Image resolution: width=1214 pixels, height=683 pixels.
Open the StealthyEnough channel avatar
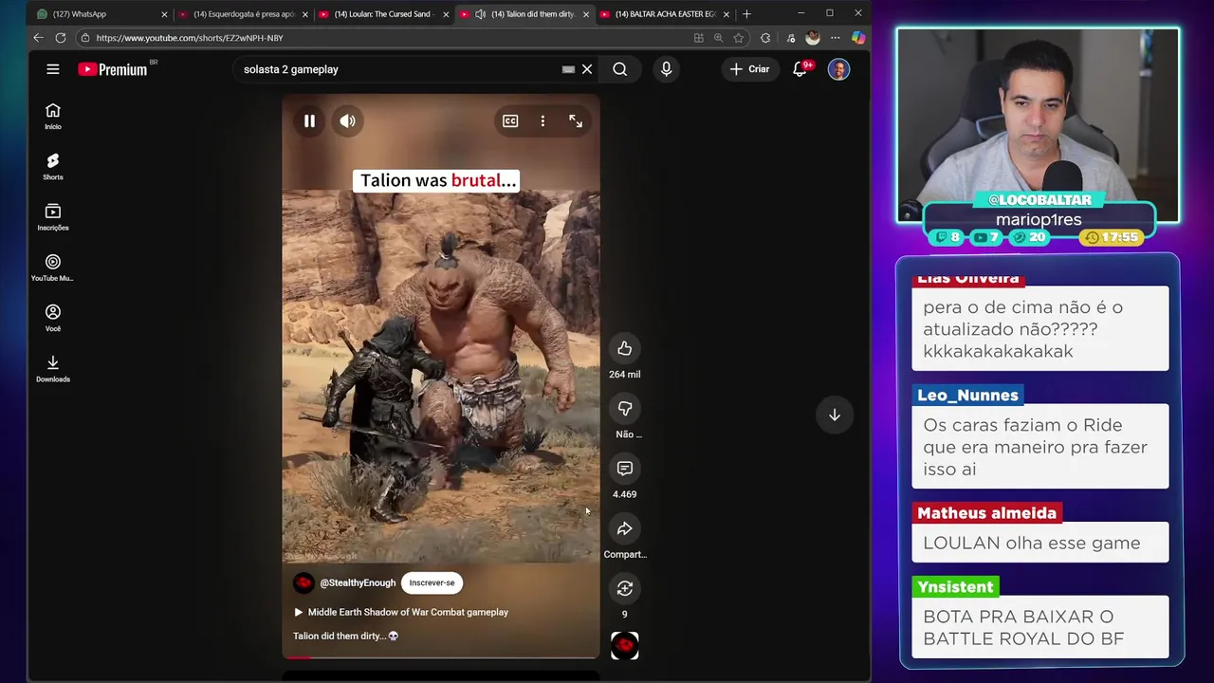[x=303, y=582]
